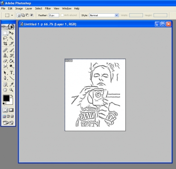Open the Style dropdown showing Normal

[104, 15]
